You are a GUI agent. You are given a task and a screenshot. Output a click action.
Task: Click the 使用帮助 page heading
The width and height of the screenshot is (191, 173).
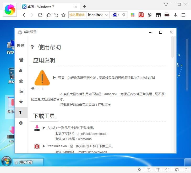[49, 47]
